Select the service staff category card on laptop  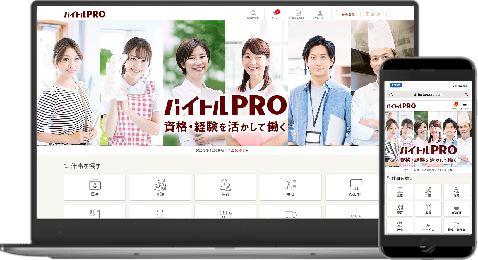(160, 212)
